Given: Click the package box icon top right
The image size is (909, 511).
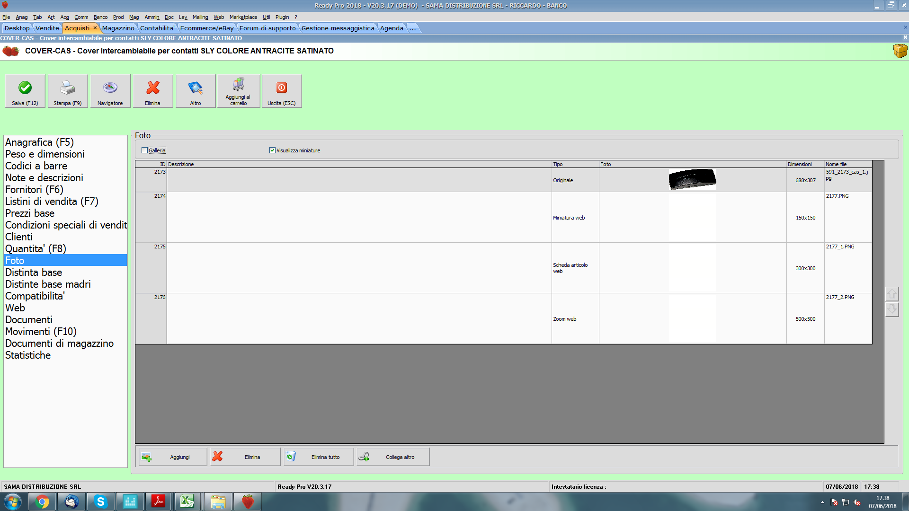Looking at the screenshot, I should tap(900, 51).
